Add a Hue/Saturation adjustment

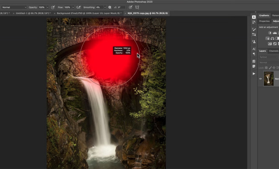[x=267, y=38]
